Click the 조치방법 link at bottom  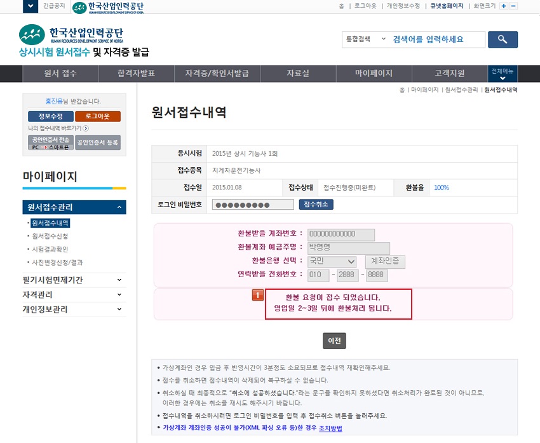[330, 428]
